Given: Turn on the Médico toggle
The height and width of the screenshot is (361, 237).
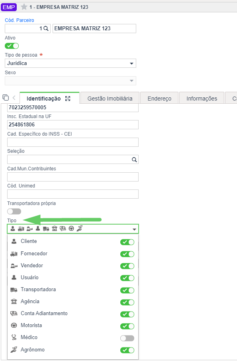Looking at the screenshot, I should tap(127, 338).
